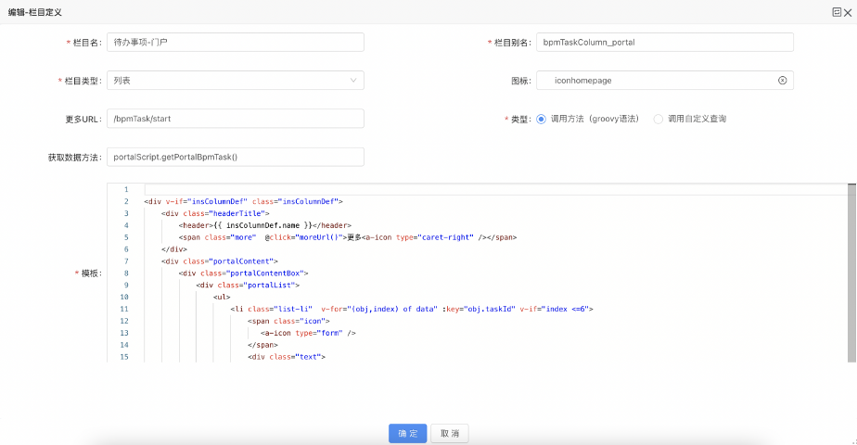Click code line with span class="icon"
Image resolution: width=857 pixels, height=445 pixels.
(x=288, y=321)
